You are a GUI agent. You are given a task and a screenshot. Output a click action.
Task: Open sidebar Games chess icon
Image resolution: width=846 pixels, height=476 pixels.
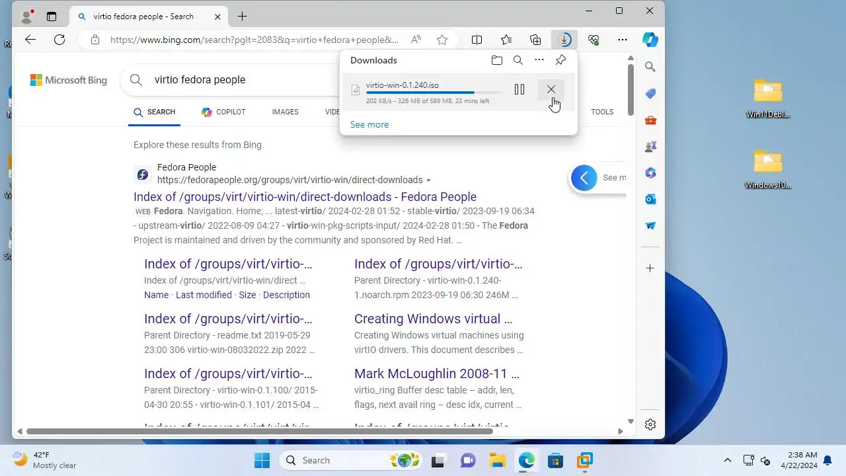(x=650, y=146)
